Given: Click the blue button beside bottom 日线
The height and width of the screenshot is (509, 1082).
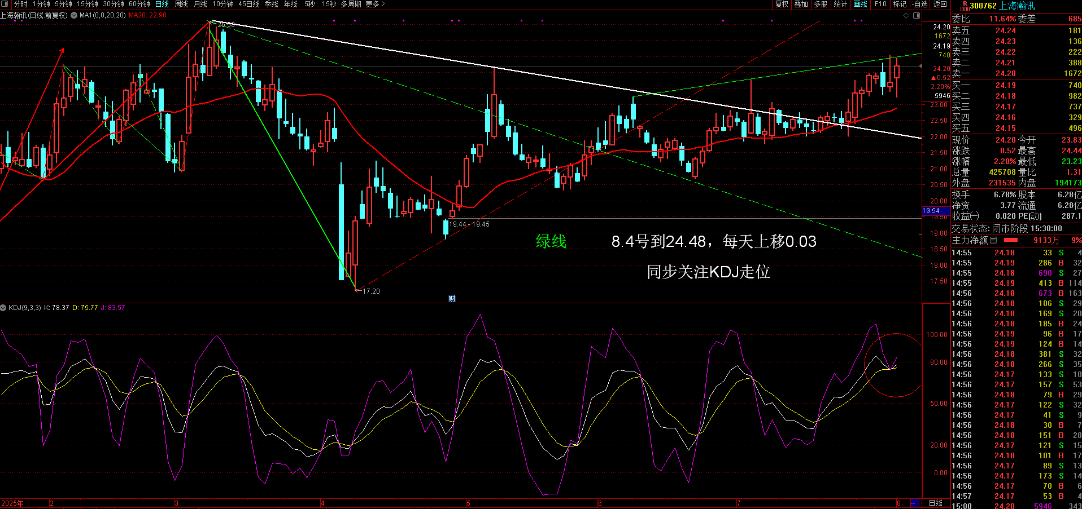Looking at the screenshot, I should (915, 503).
